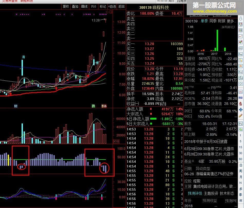Click the 06-28 涨幅偏离值 abnormal event entry
244x208 pixels.
[209, 174]
